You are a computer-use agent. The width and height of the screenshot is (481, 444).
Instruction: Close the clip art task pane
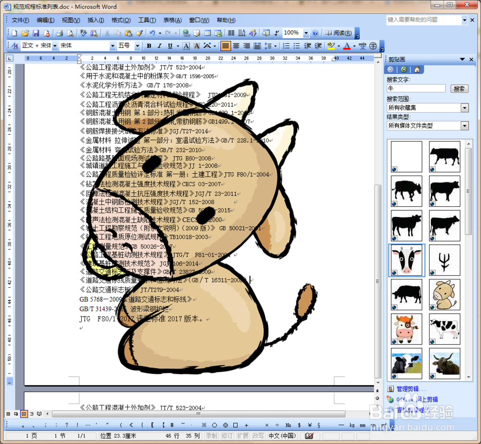click(471, 59)
